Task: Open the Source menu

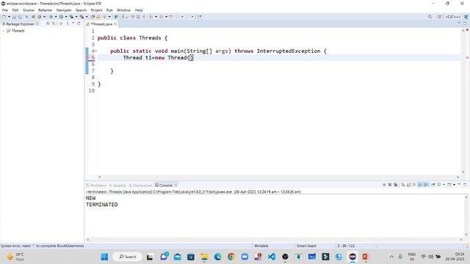Action: (29, 10)
